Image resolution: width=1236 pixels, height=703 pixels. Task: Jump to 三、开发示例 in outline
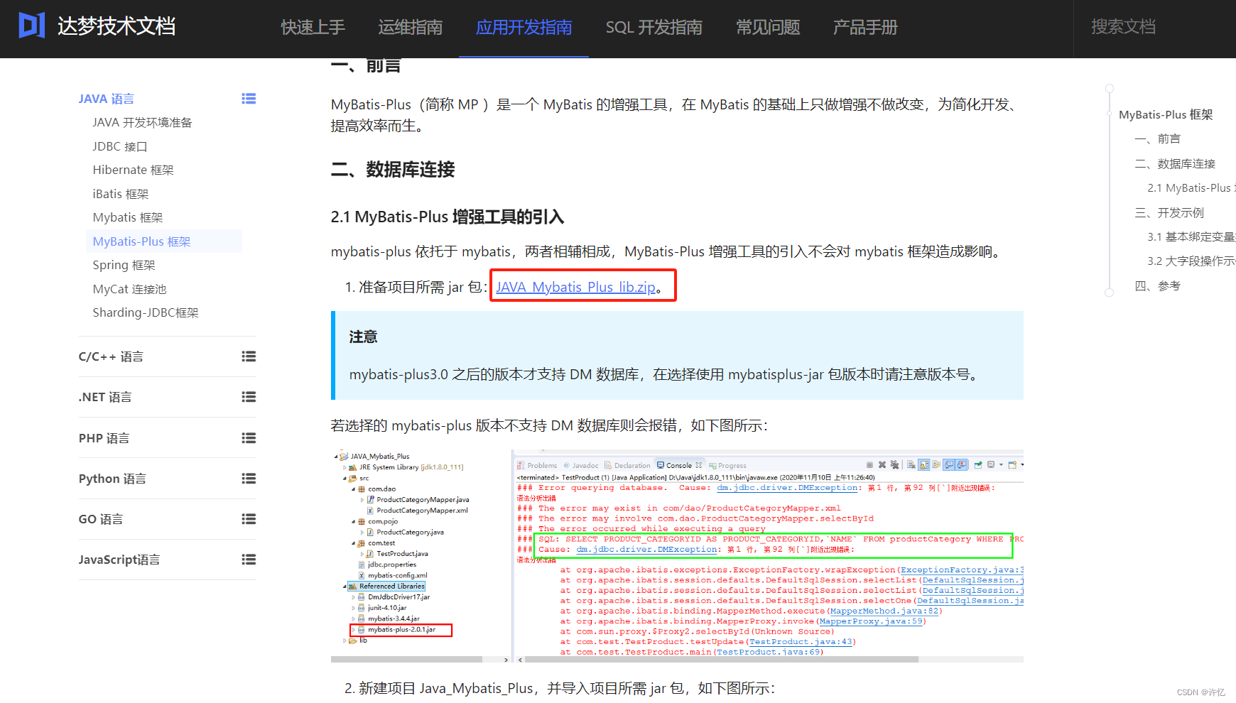(1169, 212)
